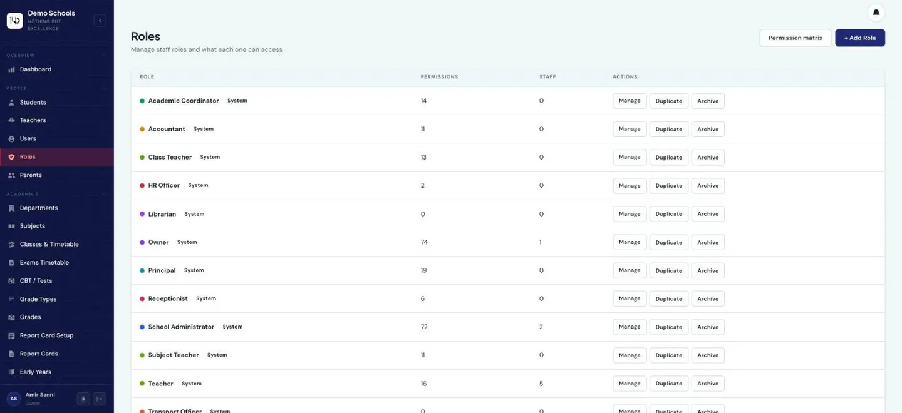
Task: Open the Dashboard bar-chart icon
Action: 11,69
